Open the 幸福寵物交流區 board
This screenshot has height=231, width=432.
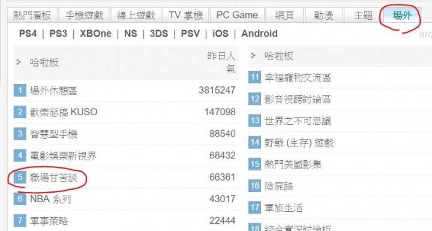click(298, 78)
